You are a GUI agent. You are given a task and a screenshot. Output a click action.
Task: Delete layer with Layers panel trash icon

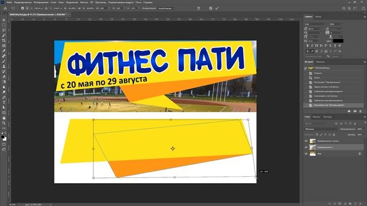click(361, 204)
